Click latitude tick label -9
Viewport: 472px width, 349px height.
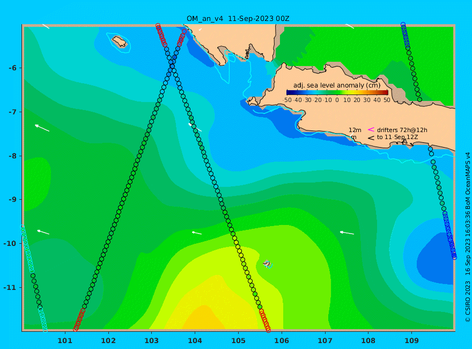pos(12,200)
